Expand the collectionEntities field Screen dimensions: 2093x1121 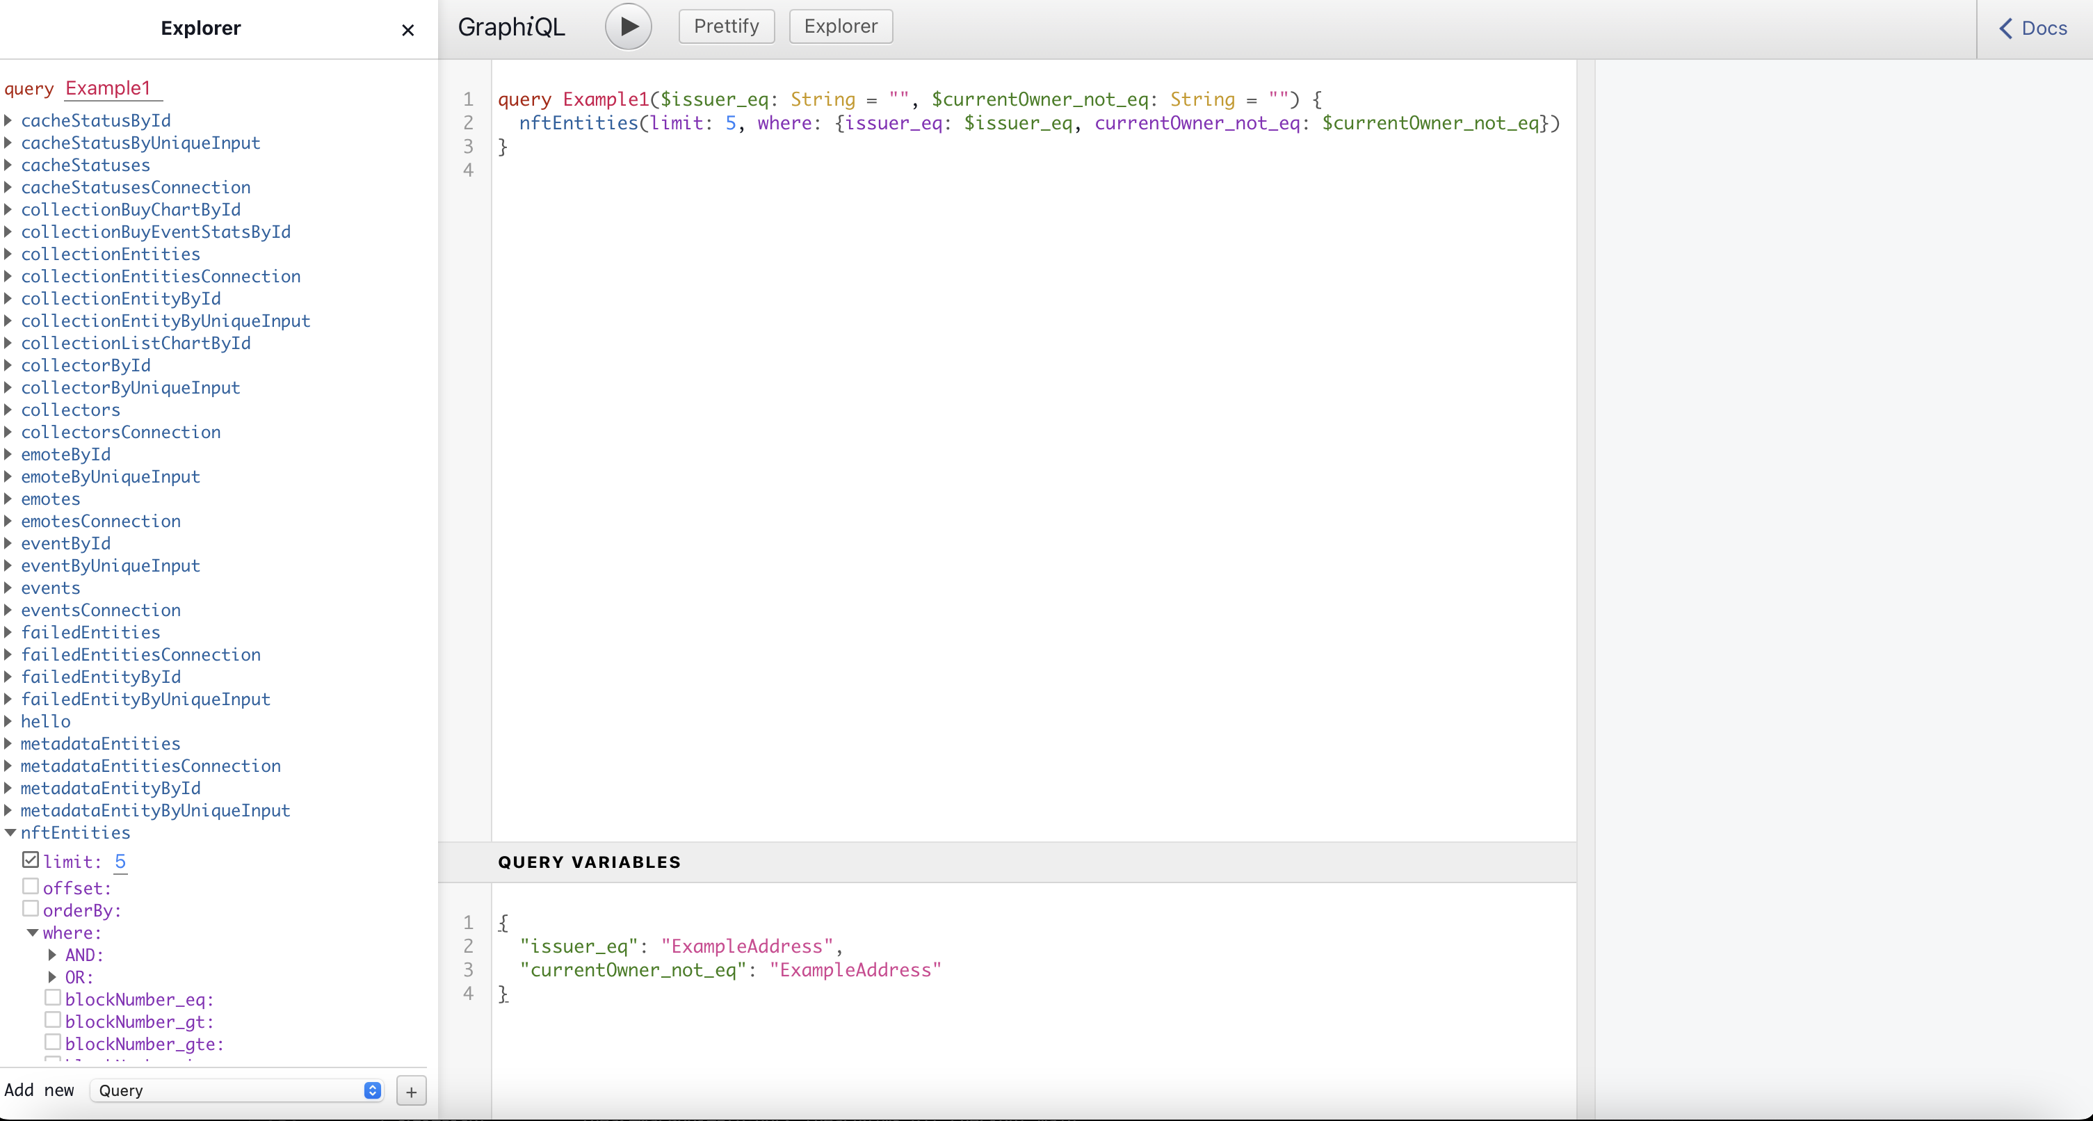pyautogui.click(x=8, y=255)
